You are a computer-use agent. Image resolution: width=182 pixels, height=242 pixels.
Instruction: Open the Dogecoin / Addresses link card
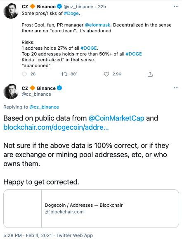[91, 208]
